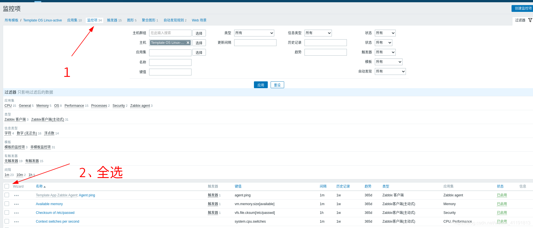Click 重设 filter button

point(277,85)
